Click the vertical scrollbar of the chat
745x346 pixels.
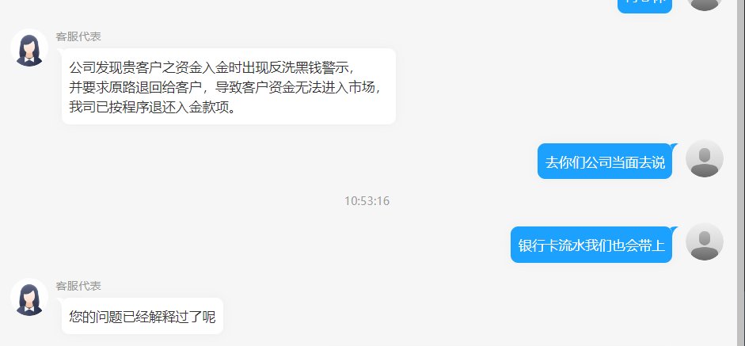[741, 173]
